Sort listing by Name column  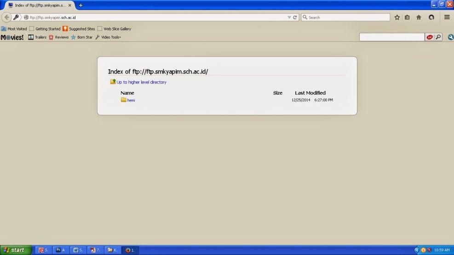[127, 93]
